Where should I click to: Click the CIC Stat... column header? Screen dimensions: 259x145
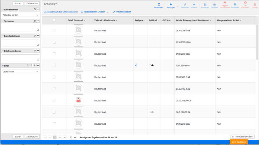coord(167,20)
